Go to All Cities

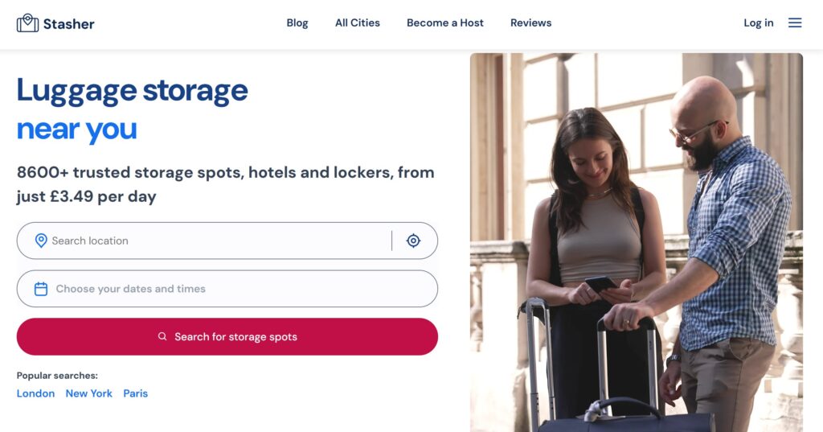click(x=358, y=23)
